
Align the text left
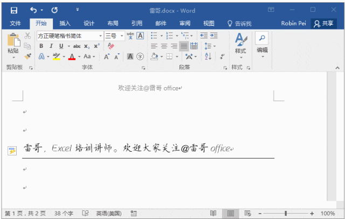[154, 46]
